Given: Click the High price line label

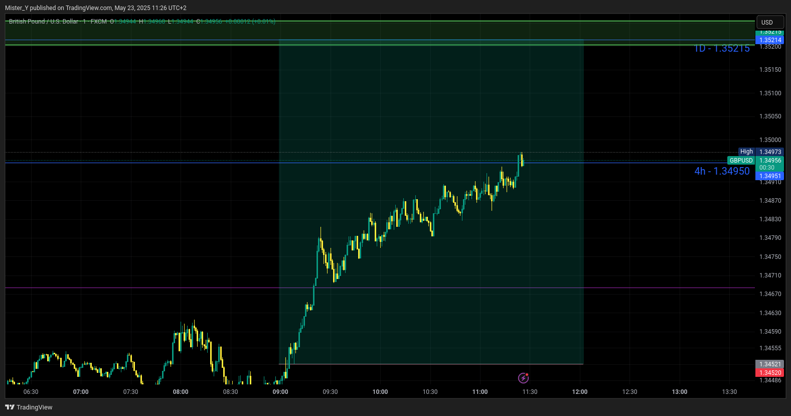Looking at the screenshot, I should [x=746, y=152].
